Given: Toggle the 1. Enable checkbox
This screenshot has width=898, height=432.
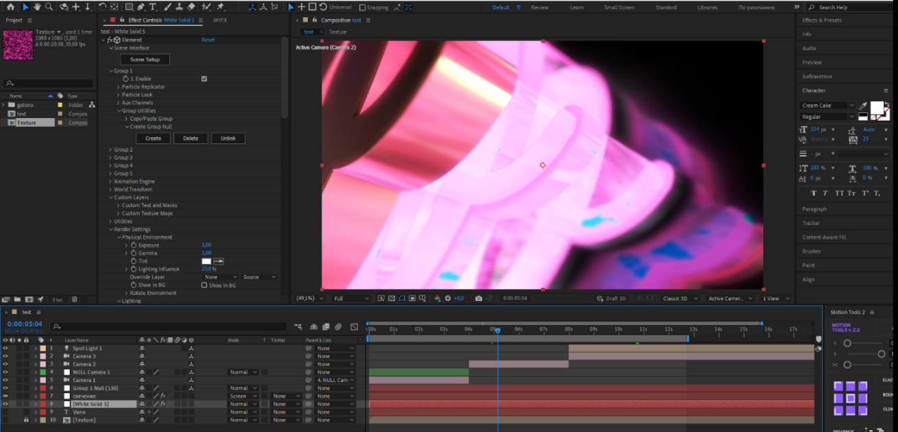Looking at the screenshot, I should pyautogui.click(x=204, y=79).
